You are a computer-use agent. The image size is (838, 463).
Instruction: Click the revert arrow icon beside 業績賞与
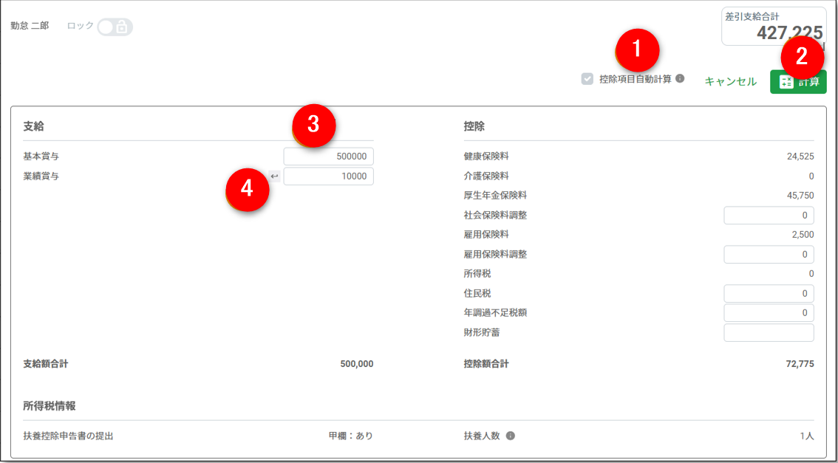274,176
